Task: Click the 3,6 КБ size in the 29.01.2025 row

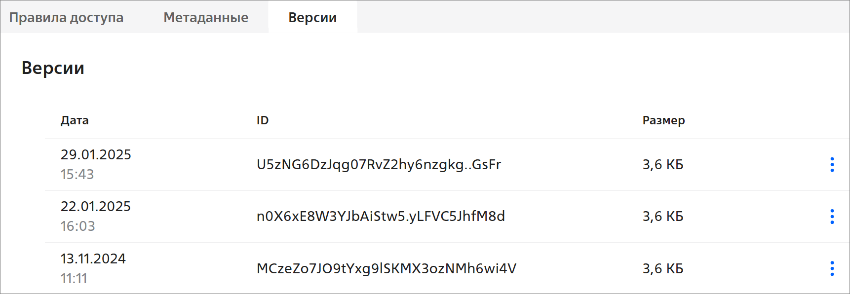Action: [x=663, y=165]
